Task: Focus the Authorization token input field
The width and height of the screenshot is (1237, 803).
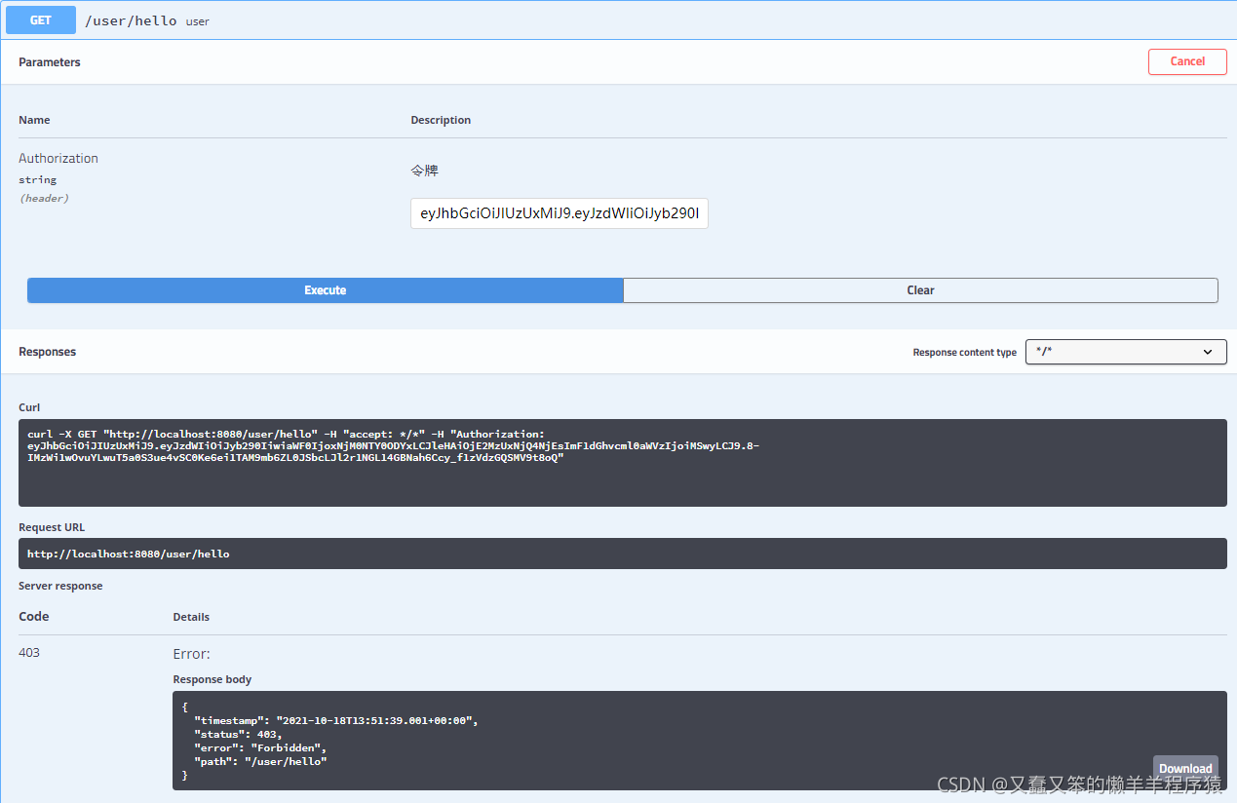Action: click(559, 213)
